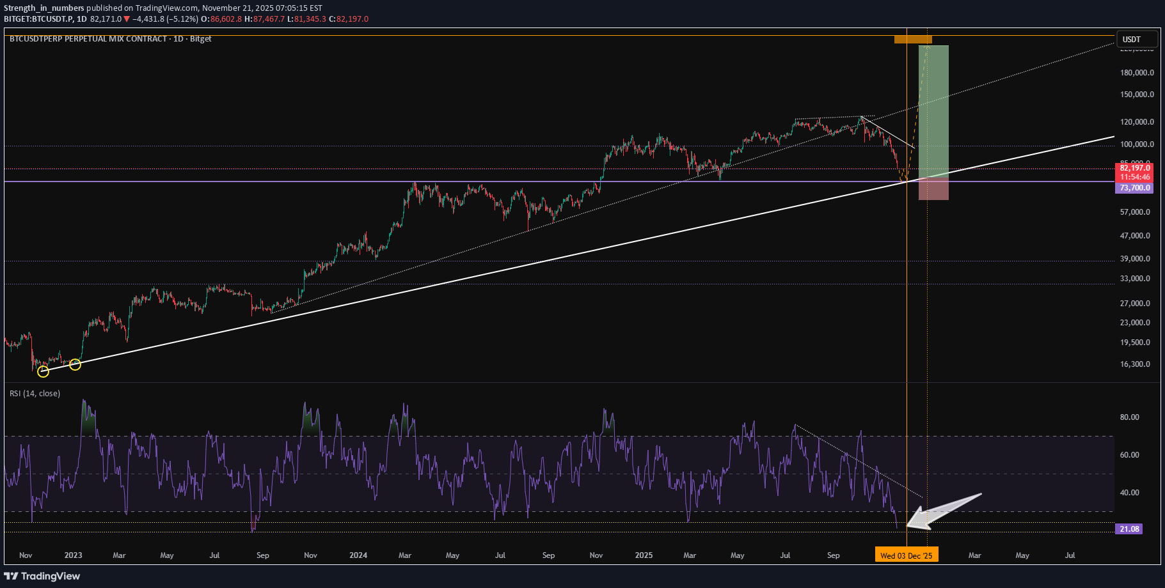Click the red 82,197.0 current price label
Image resolution: width=1165 pixels, height=588 pixels.
1135,168
